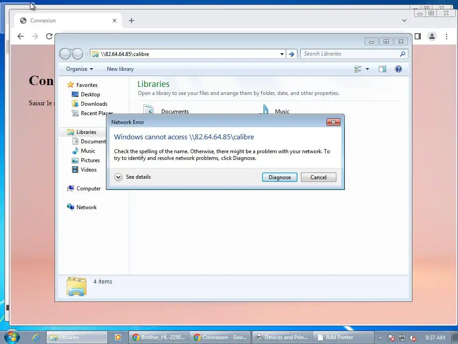Select Music library in main pane

point(282,111)
